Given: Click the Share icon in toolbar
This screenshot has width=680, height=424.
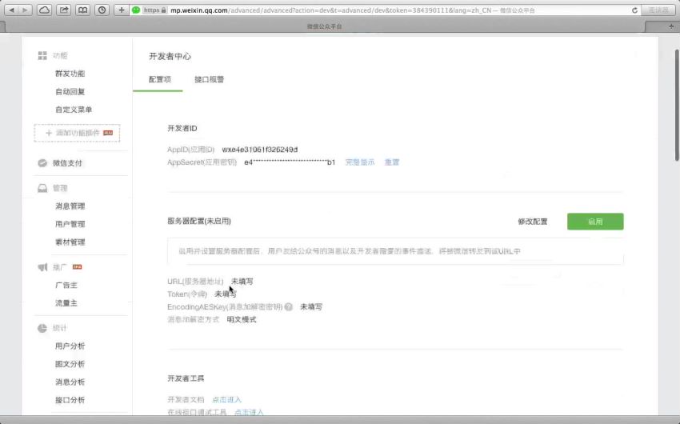Looking at the screenshot, I should click(63, 10).
